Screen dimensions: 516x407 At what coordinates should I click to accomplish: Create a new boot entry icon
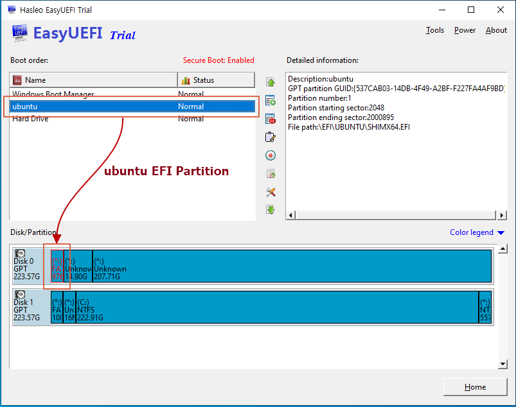tap(271, 100)
